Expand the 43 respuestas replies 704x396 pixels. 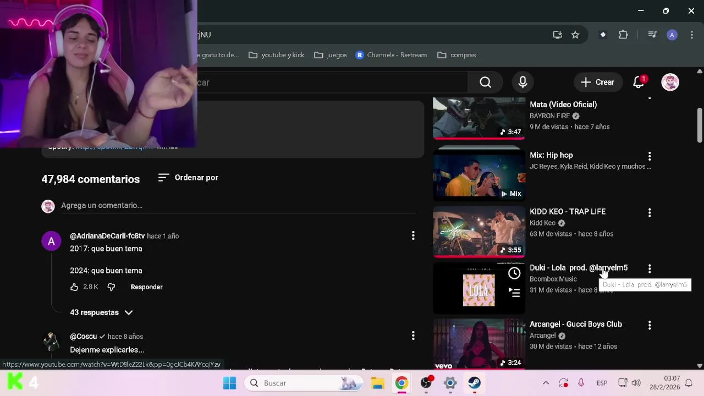101,312
